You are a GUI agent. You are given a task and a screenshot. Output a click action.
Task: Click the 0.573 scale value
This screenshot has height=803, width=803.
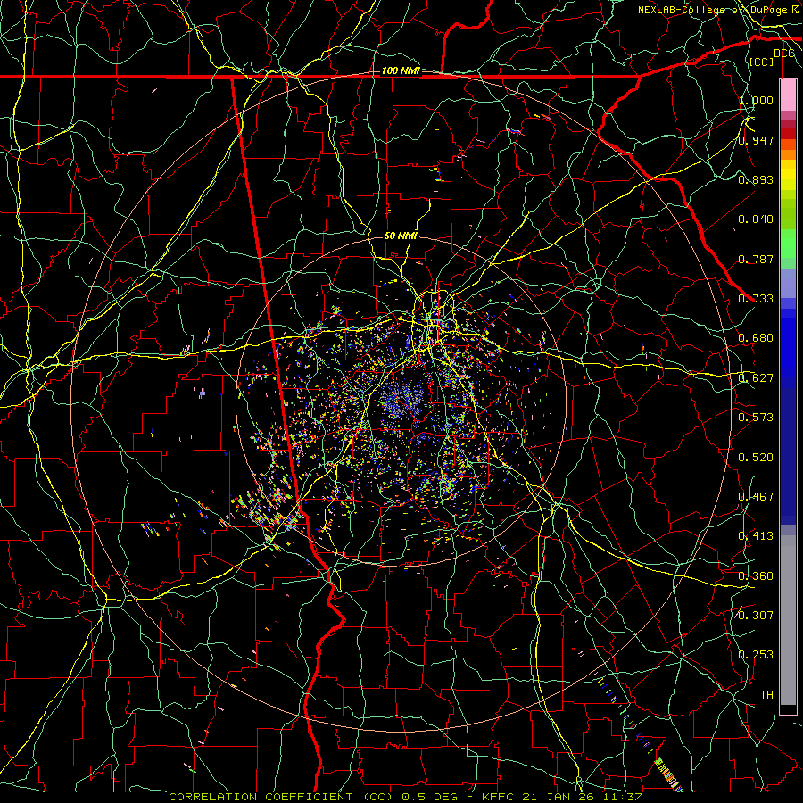pyautogui.click(x=756, y=418)
